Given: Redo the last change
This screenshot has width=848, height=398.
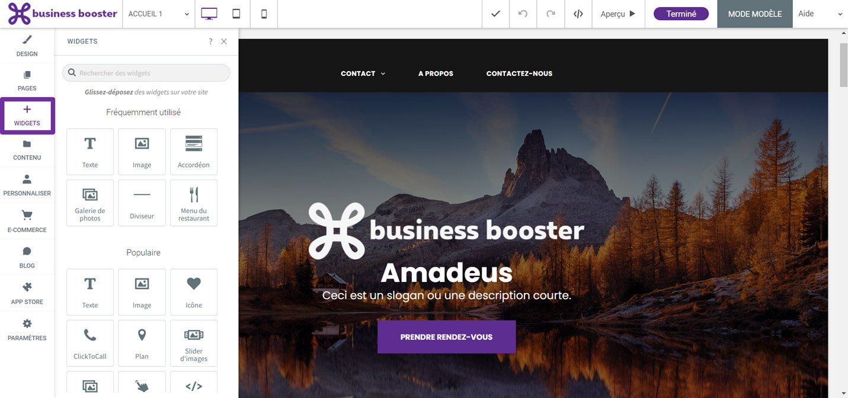Looking at the screenshot, I should click(x=551, y=14).
